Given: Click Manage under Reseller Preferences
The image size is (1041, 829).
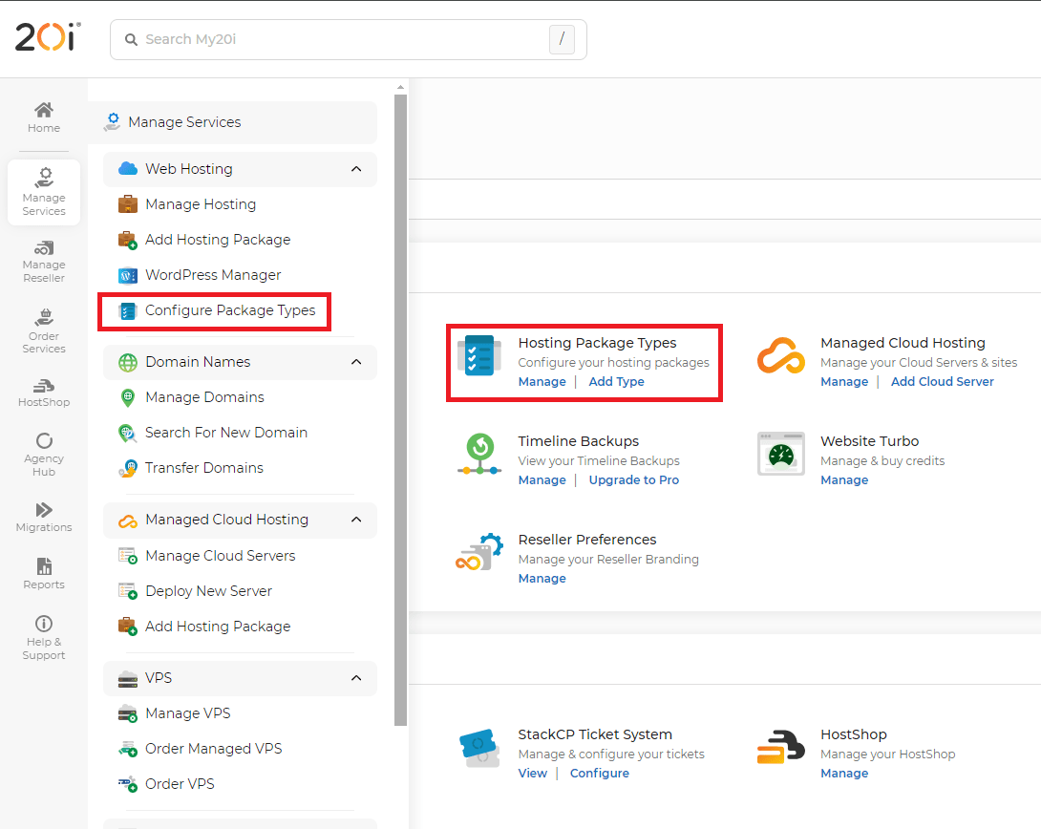Looking at the screenshot, I should 542,578.
